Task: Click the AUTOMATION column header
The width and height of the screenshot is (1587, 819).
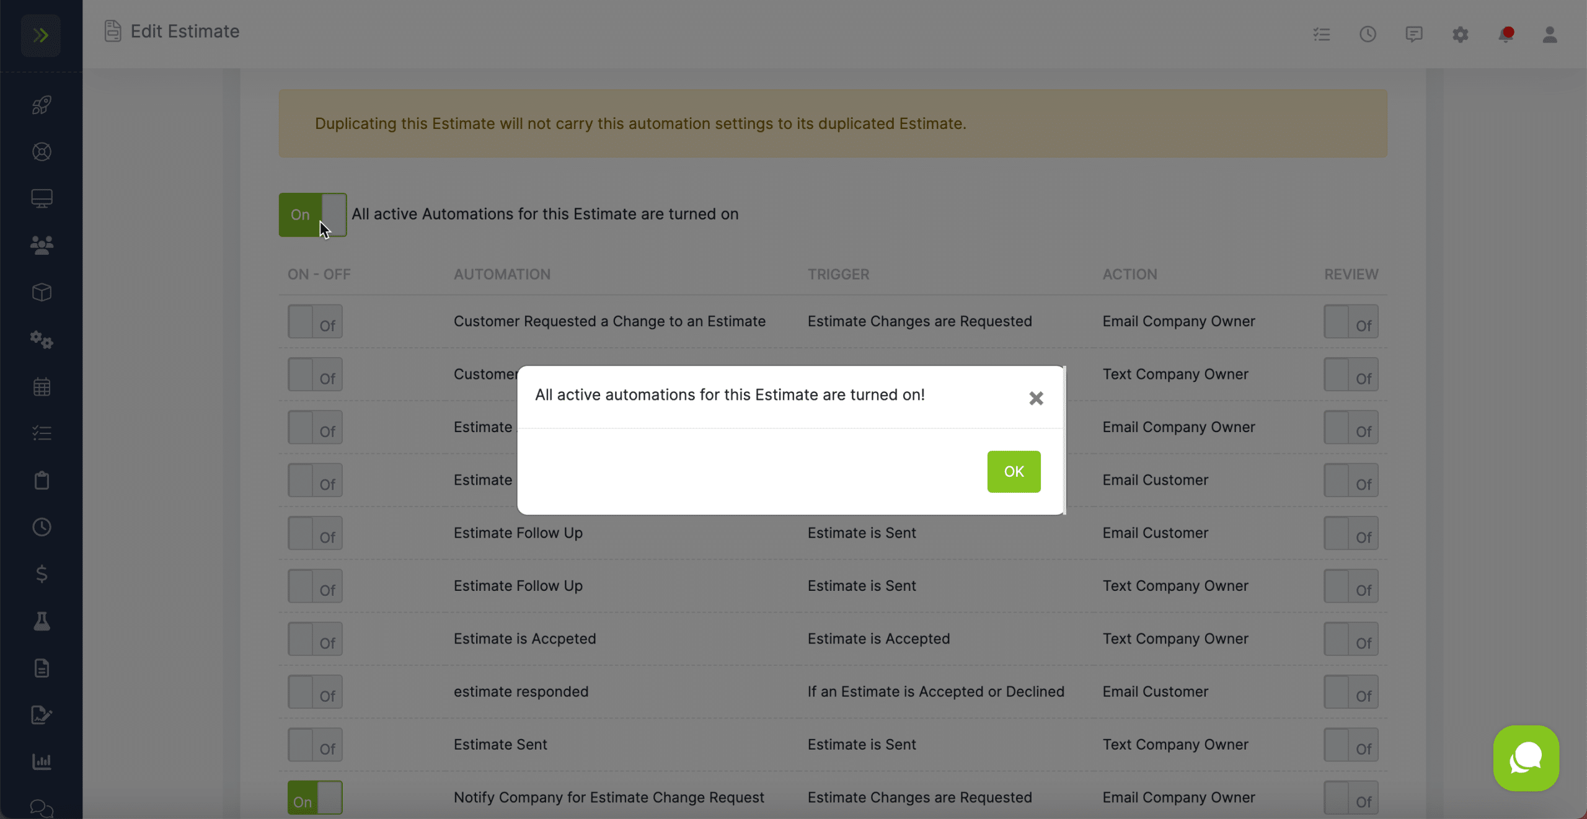Action: point(502,274)
